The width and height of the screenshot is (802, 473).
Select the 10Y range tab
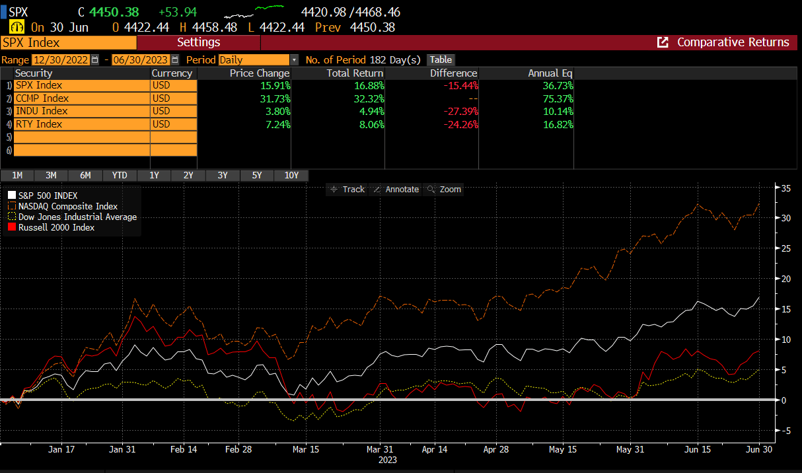click(x=291, y=175)
